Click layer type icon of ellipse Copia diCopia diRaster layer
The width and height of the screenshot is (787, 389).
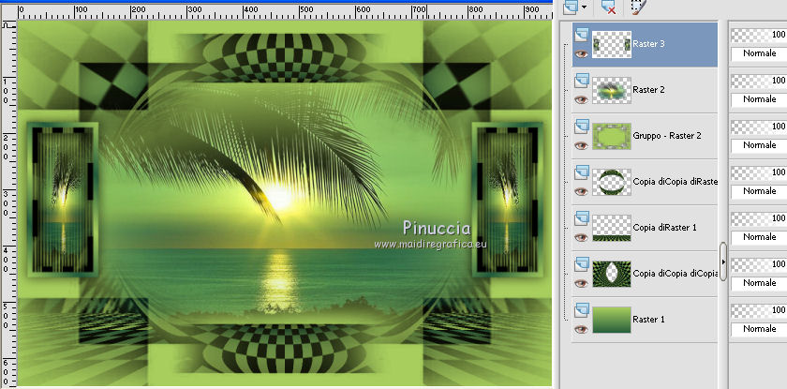point(582,172)
